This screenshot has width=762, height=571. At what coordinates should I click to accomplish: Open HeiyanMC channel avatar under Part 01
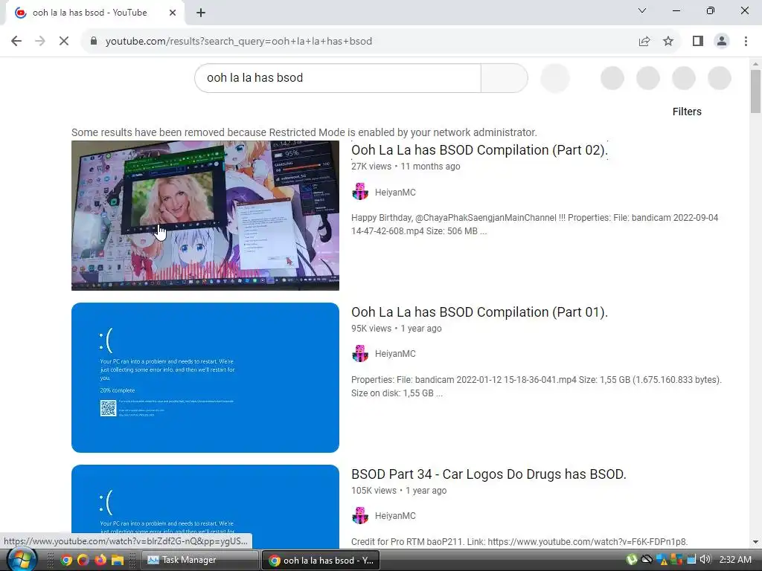(x=360, y=354)
